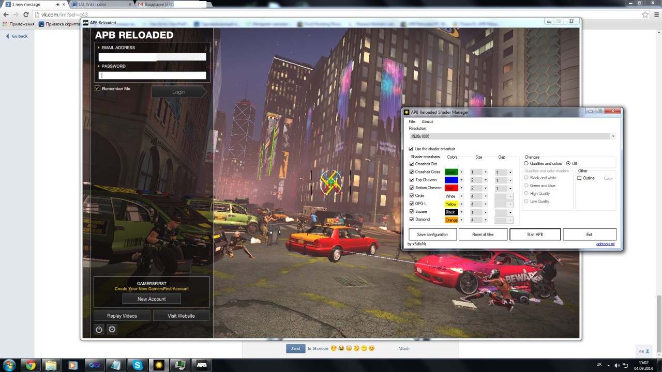Click the Email Address field
Image resolution: width=662 pixels, height=372 pixels.
(x=153, y=57)
